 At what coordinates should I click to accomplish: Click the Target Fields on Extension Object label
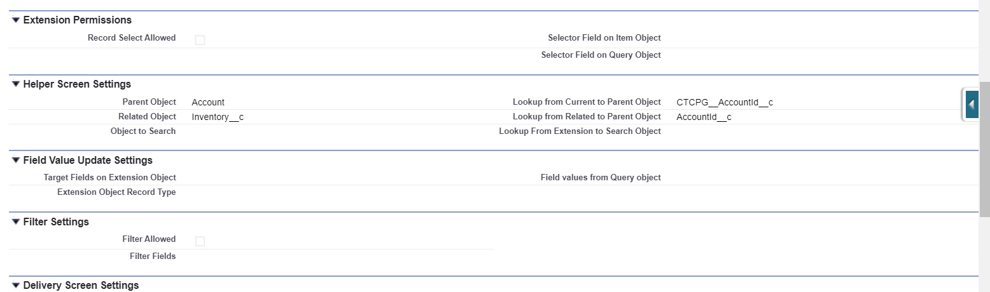click(x=109, y=178)
